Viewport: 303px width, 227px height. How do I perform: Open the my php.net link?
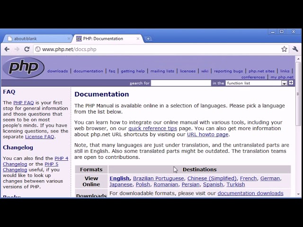click(282, 77)
